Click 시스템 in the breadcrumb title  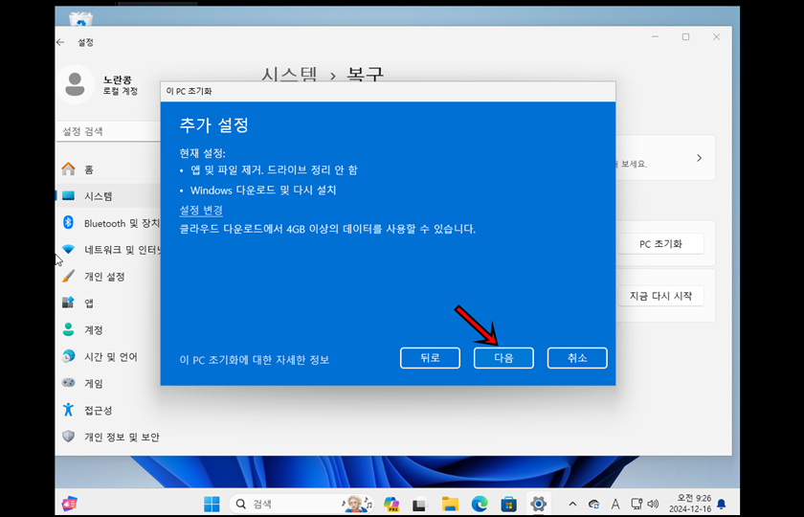tap(289, 76)
